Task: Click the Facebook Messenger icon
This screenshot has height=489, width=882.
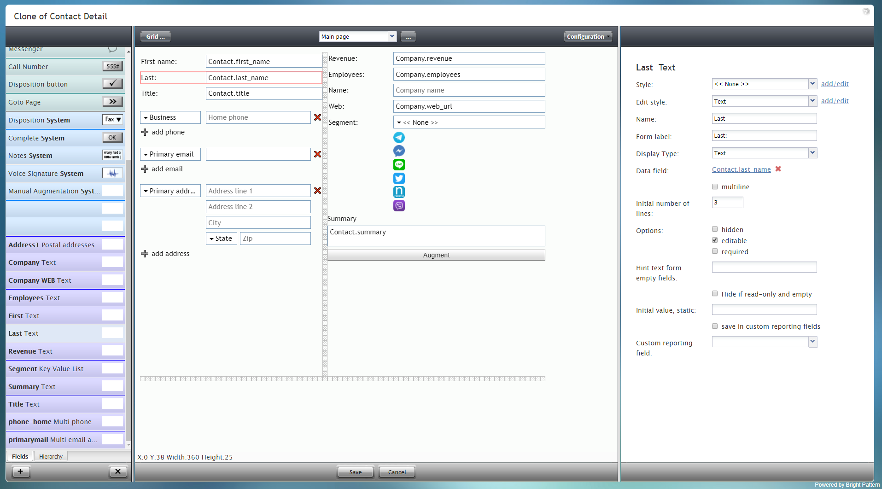Action: click(399, 151)
